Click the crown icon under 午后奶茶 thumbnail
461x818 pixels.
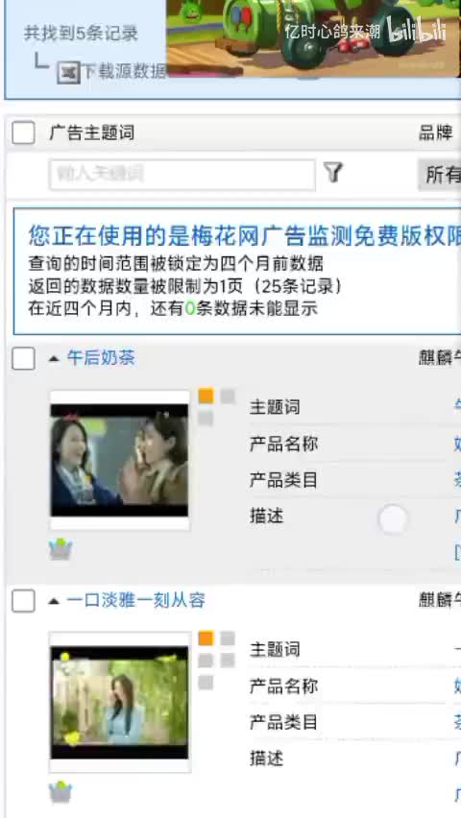(x=61, y=549)
